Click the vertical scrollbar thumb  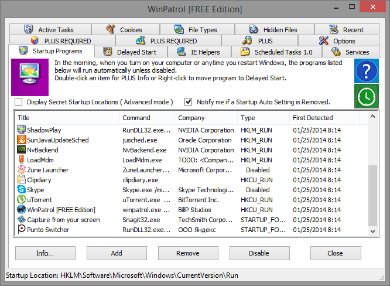click(x=372, y=196)
